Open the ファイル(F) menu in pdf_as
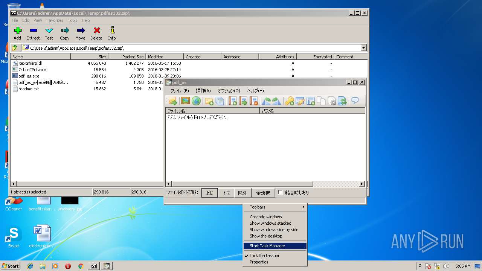 click(x=180, y=91)
